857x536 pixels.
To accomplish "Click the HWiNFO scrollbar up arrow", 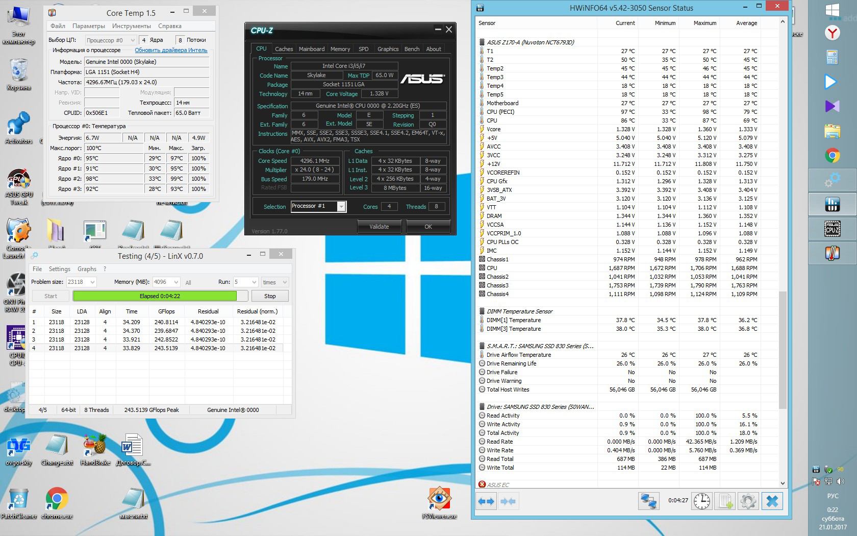I will pos(783,22).
